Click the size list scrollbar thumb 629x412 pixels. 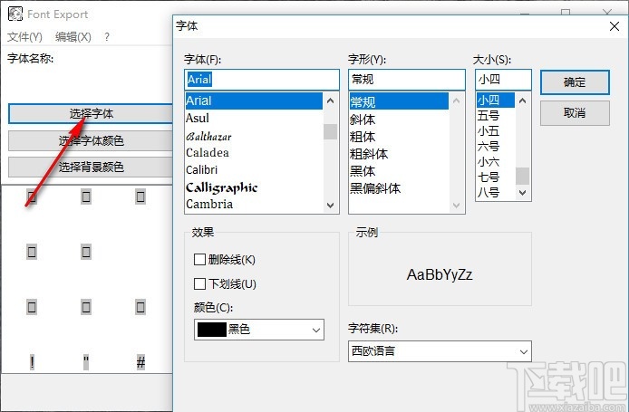522,176
